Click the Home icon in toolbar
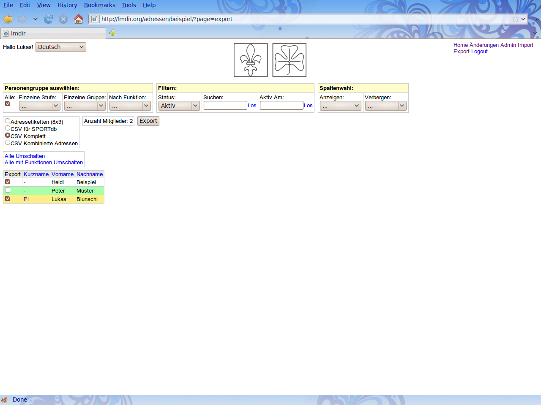 point(79,19)
